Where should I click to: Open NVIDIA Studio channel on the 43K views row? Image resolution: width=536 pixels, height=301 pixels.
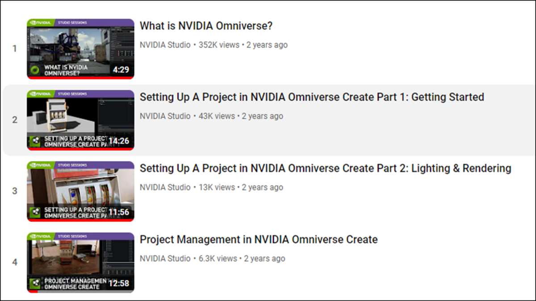pos(165,116)
